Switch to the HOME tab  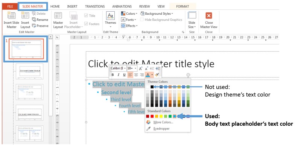point(55,6)
